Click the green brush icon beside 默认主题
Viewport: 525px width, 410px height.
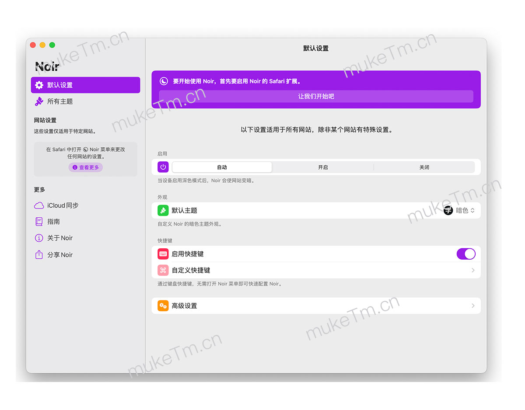163,210
